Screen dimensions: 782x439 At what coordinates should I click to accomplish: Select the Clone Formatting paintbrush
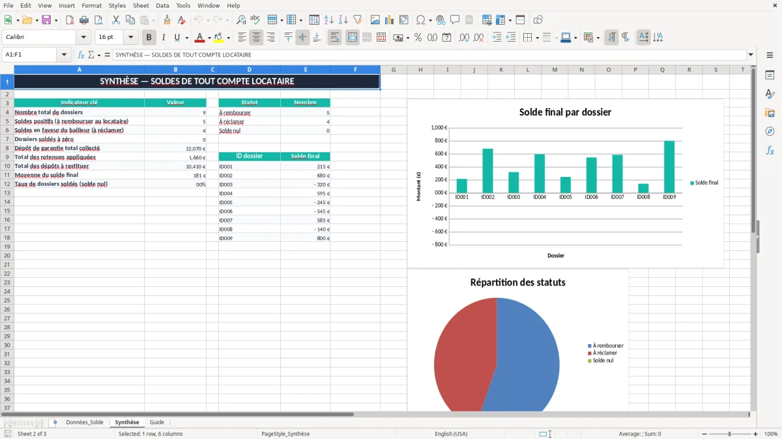point(167,20)
